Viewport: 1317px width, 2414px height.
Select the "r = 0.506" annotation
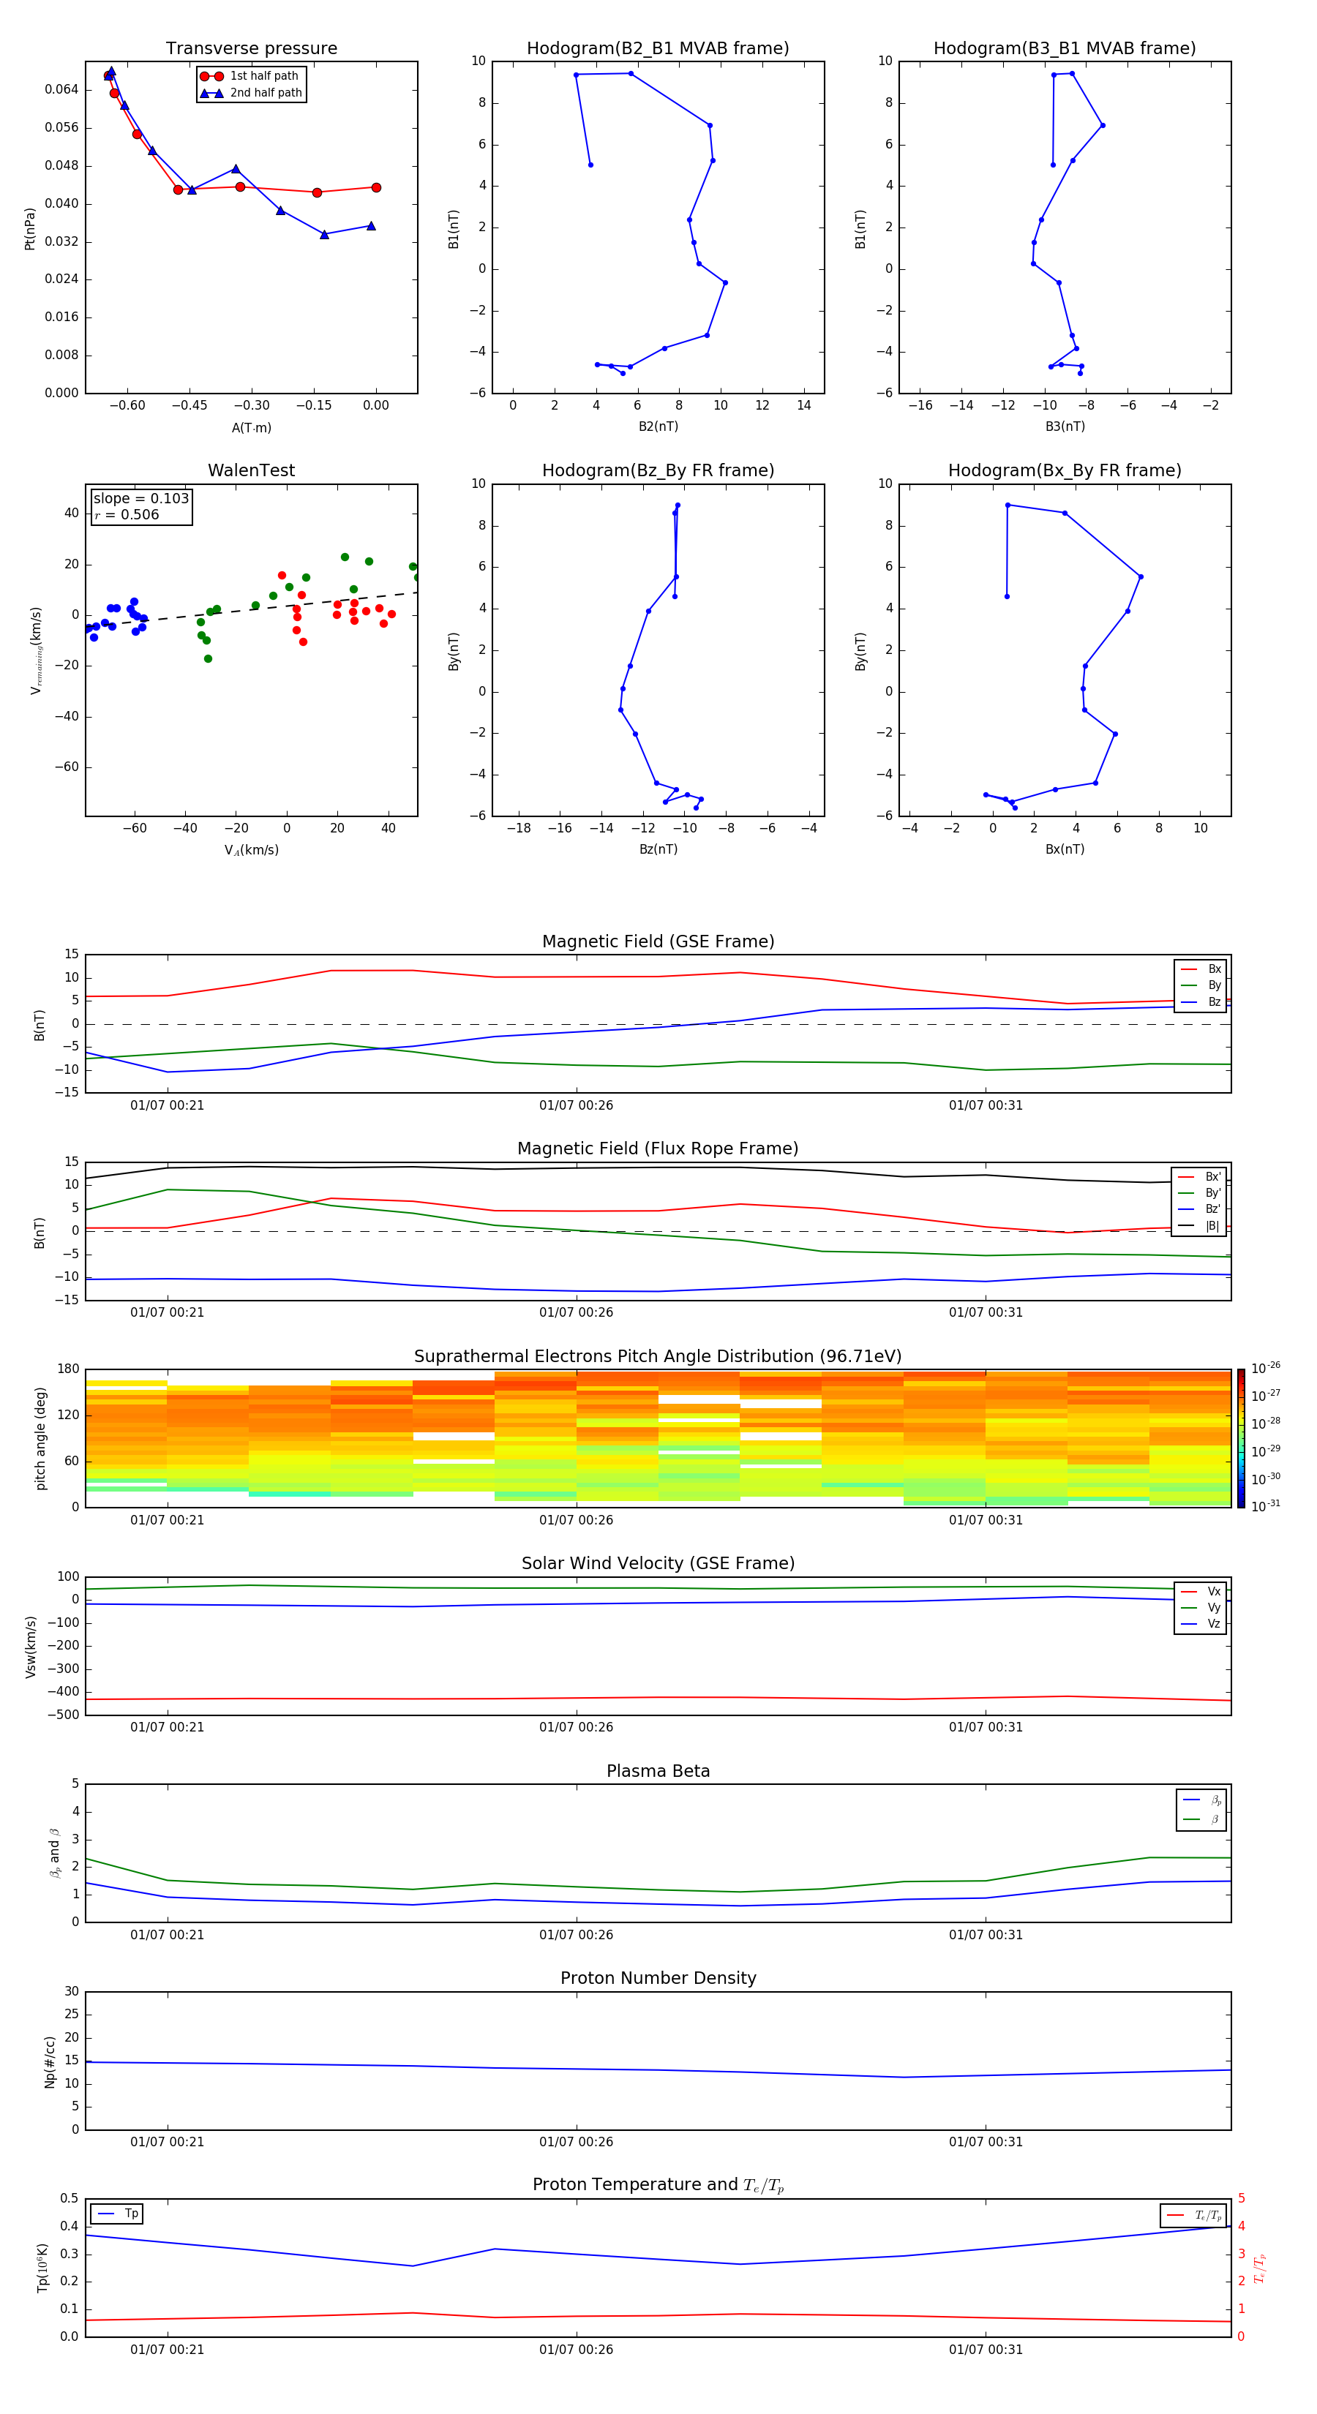(x=127, y=514)
